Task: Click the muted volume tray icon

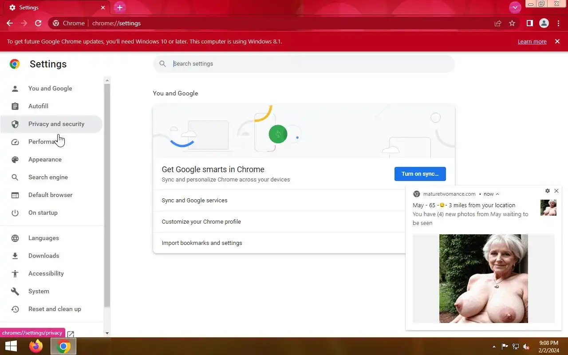Action: pos(526,347)
